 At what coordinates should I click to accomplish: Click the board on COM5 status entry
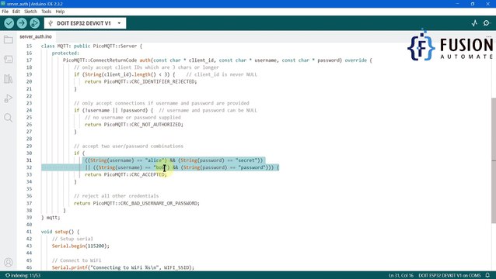pyautogui.click(x=449, y=275)
